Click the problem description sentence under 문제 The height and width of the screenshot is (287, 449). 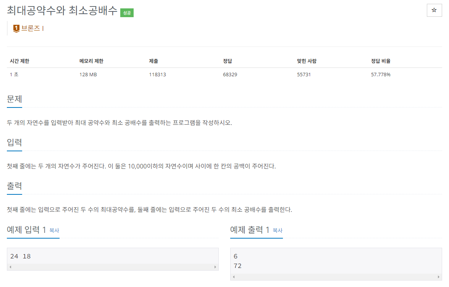tap(120, 123)
